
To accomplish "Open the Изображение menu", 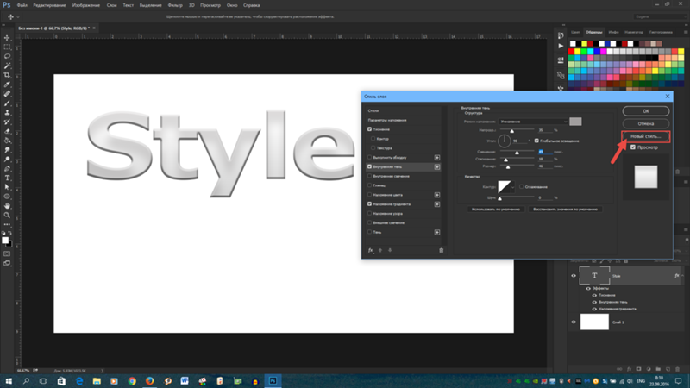I will [85, 4].
